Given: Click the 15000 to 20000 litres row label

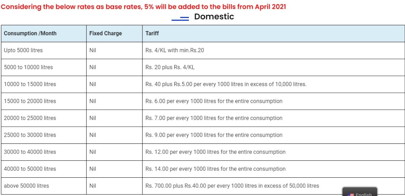Looking at the screenshot, I should [x=30, y=101].
